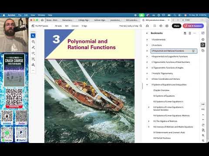The width and height of the screenshot is (209, 156).
Task: Expand the 3 Polynomial and Rational Functions bookmark
Action: tap(147, 51)
